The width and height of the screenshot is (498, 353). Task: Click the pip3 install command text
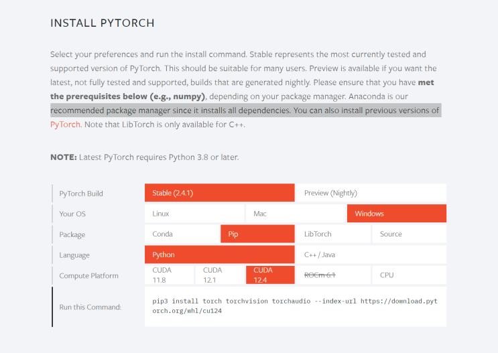point(295,306)
